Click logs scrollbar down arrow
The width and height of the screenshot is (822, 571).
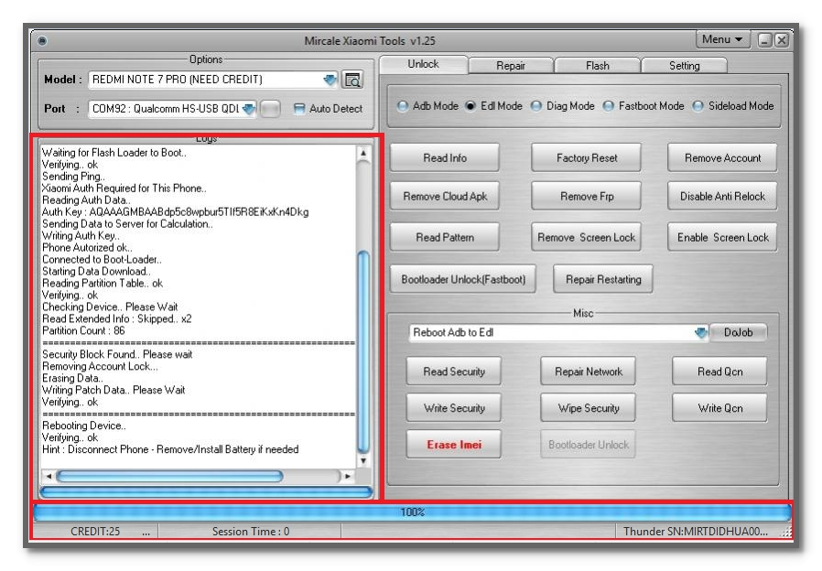(362, 460)
